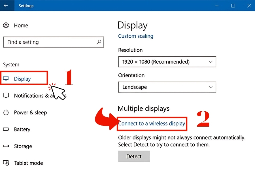
Task: Click the back arrow in title bar
Action: coord(6,6)
